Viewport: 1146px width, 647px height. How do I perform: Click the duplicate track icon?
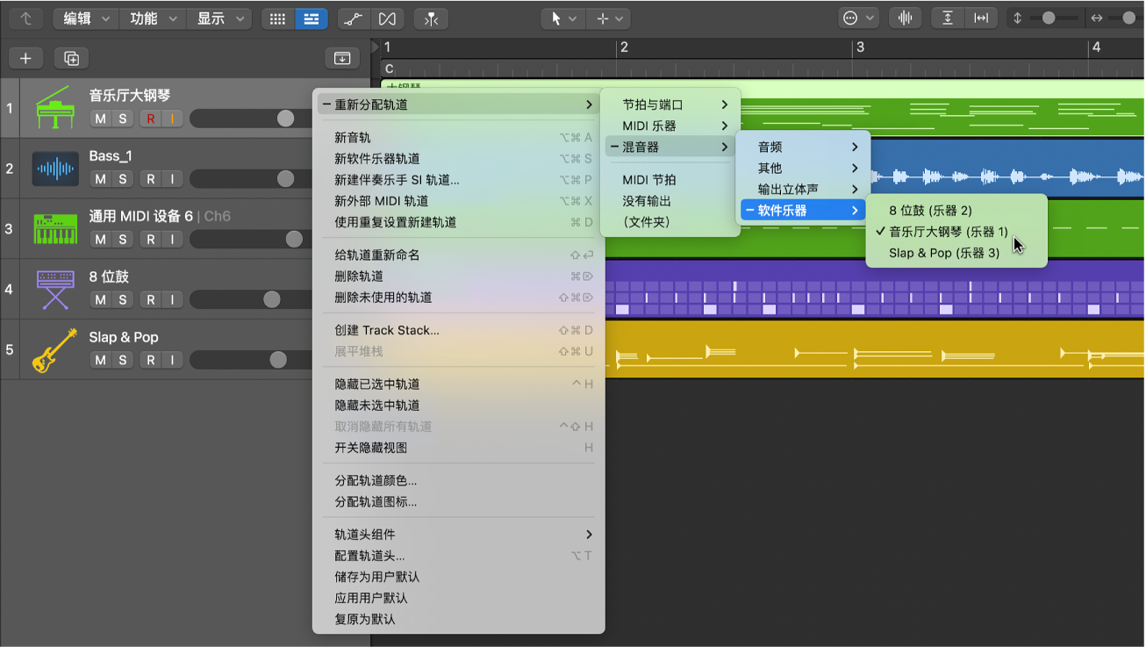point(72,58)
